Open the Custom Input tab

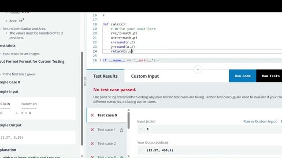[x=145, y=76]
